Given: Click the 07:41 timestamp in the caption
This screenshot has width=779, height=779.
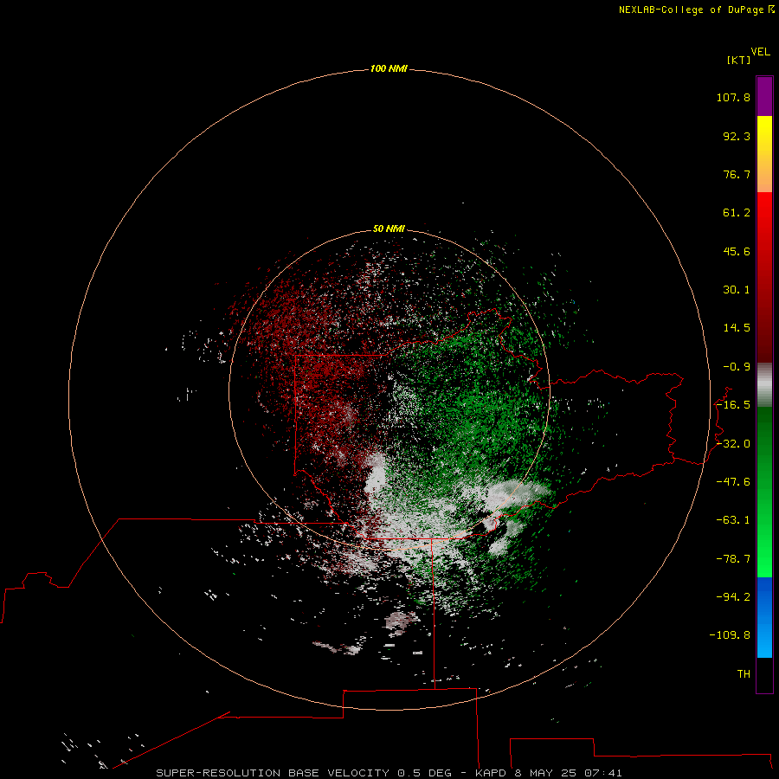Looking at the screenshot, I should point(602,773).
